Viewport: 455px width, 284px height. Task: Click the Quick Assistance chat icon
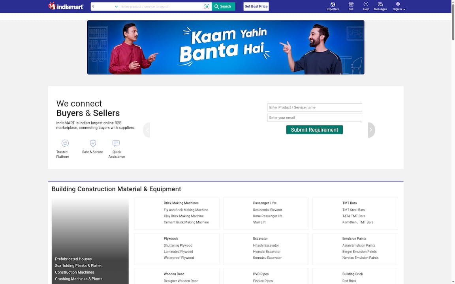[116, 143]
